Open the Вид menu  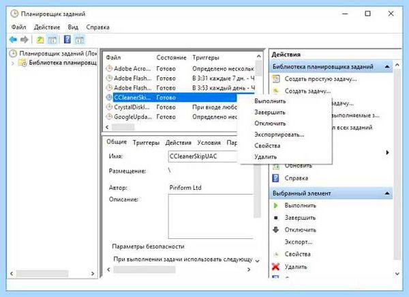click(73, 27)
